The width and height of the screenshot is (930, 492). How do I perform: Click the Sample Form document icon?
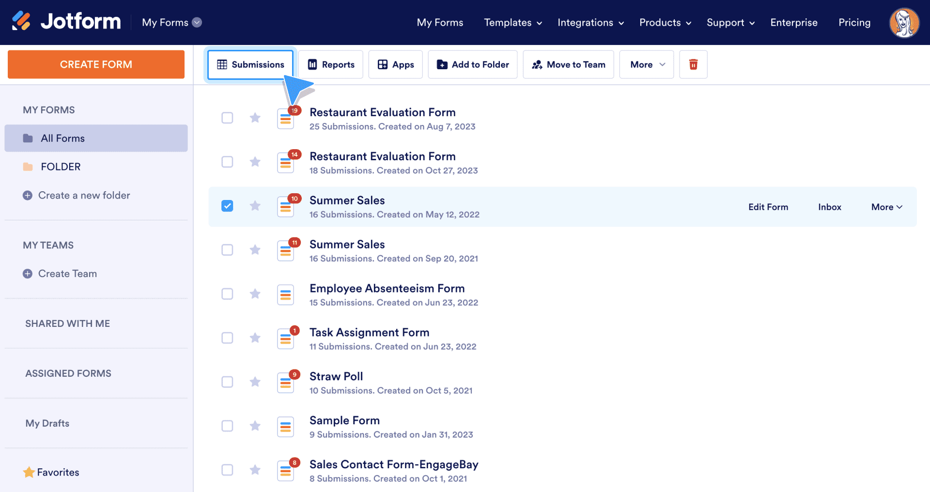click(x=285, y=427)
